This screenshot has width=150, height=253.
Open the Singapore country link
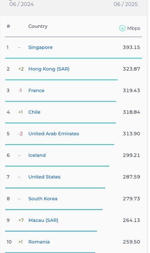(x=40, y=47)
